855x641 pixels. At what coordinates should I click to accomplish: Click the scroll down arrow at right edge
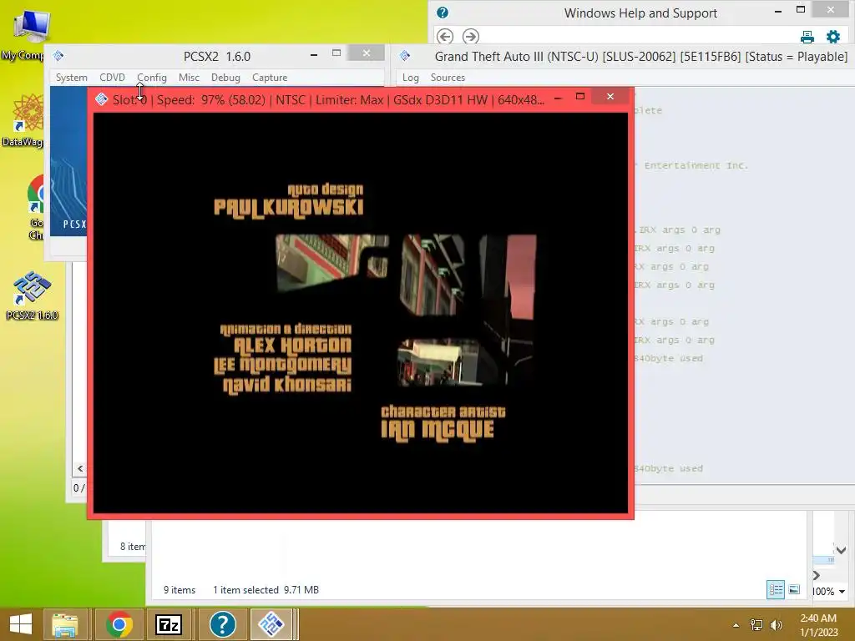tap(841, 551)
